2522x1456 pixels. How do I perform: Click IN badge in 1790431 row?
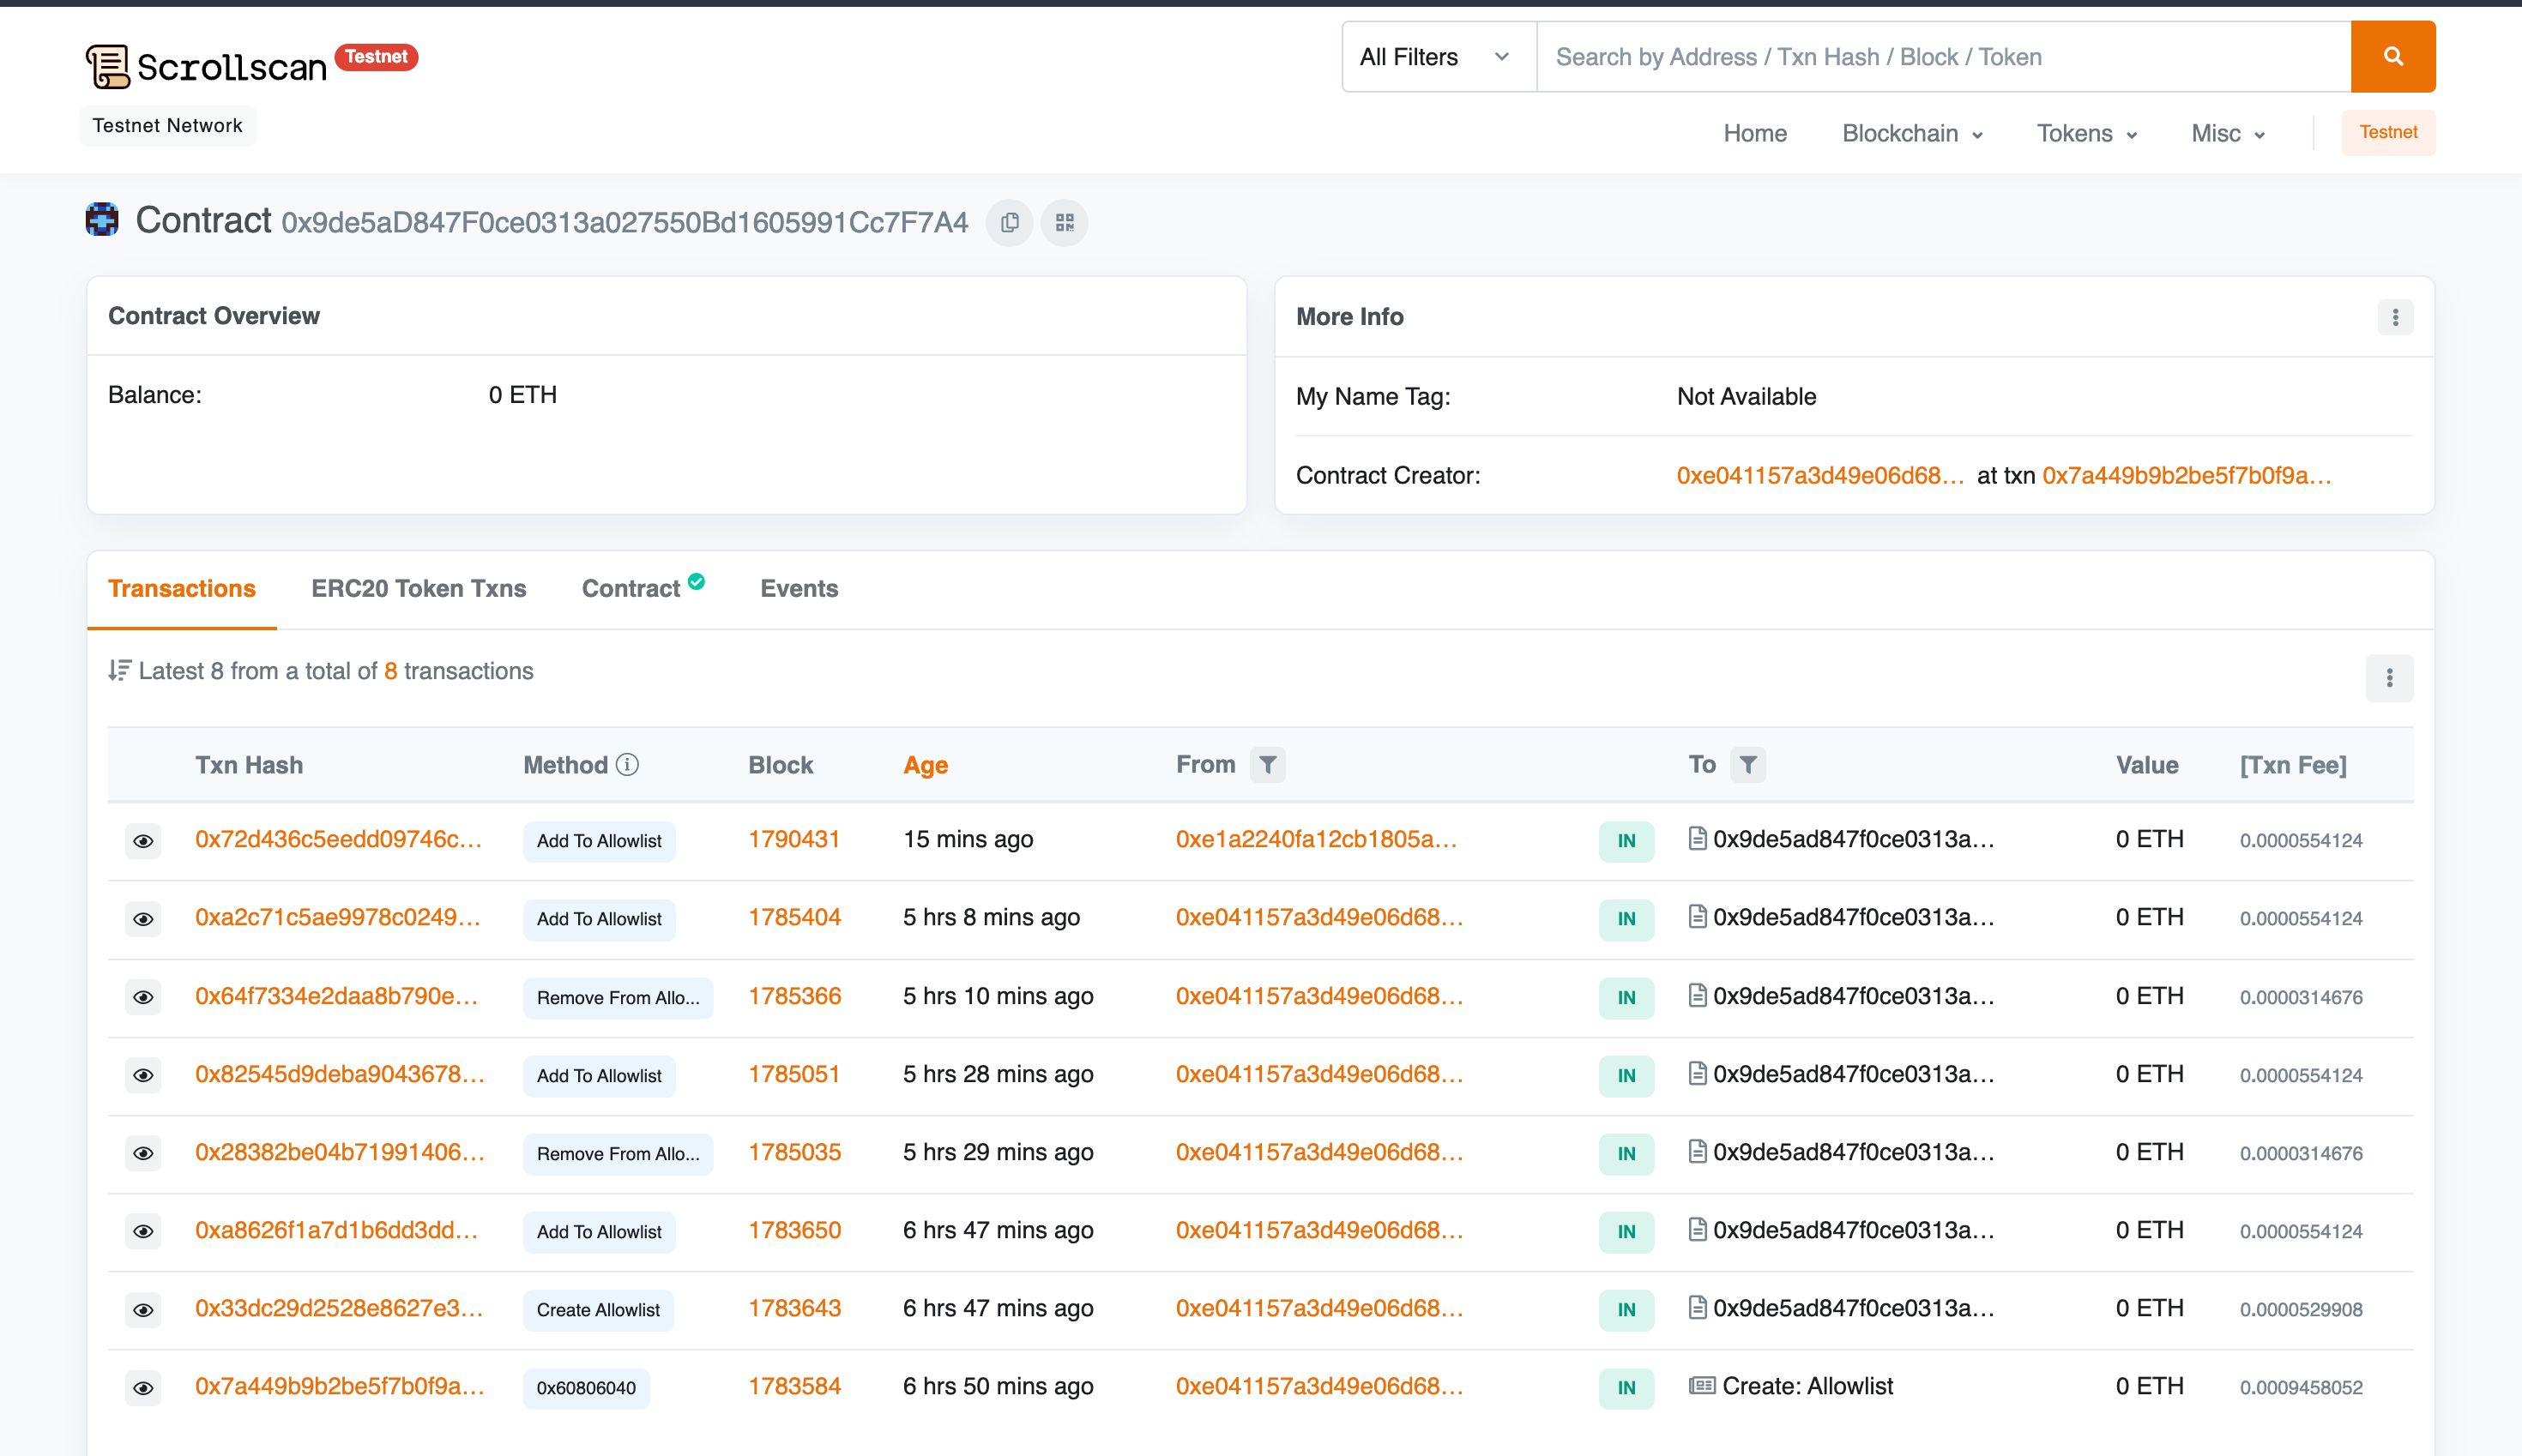click(1626, 841)
